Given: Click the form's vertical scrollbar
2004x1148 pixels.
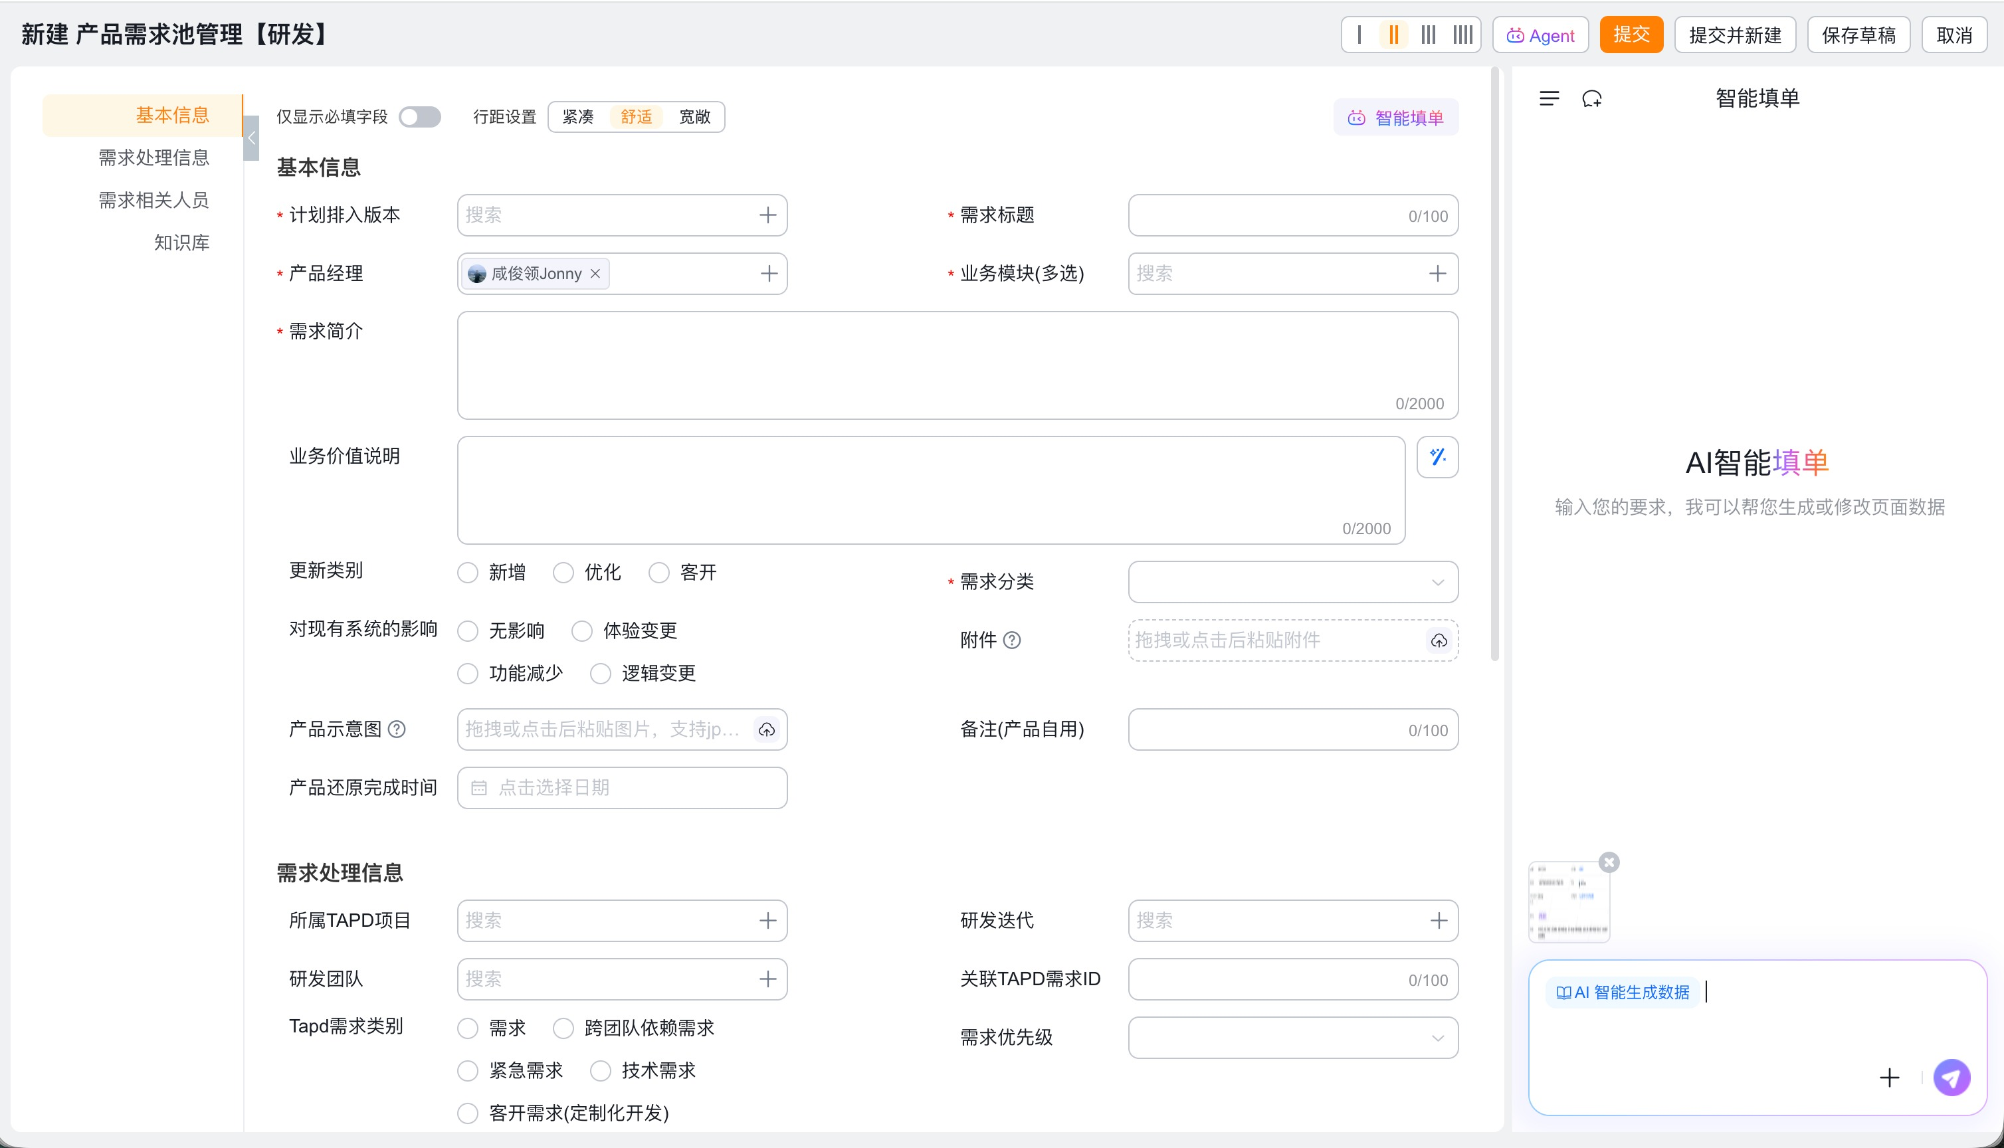Looking at the screenshot, I should [1495, 365].
